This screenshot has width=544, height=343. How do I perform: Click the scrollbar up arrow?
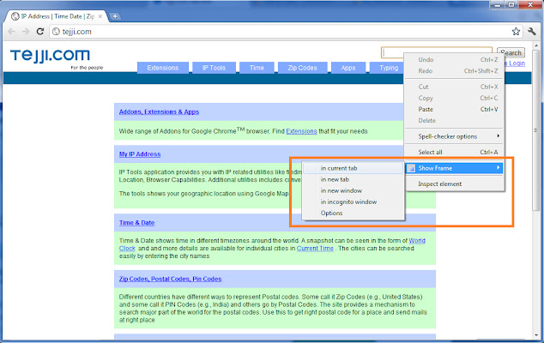coord(536,45)
